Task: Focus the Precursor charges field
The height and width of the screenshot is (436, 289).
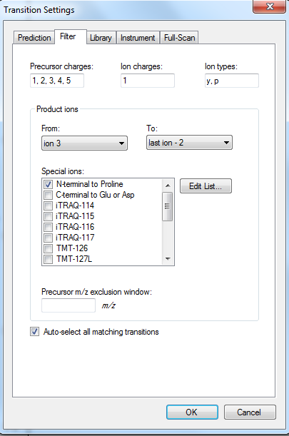Action: tap(57, 81)
